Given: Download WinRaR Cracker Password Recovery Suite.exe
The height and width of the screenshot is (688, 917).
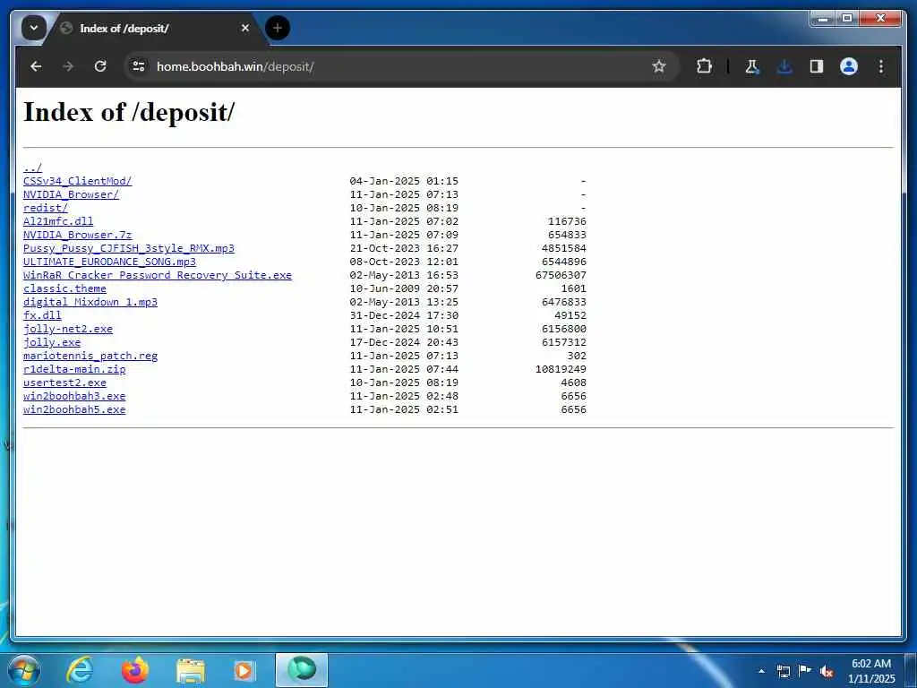Looking at the screenshot, I should tap(158, 276).
